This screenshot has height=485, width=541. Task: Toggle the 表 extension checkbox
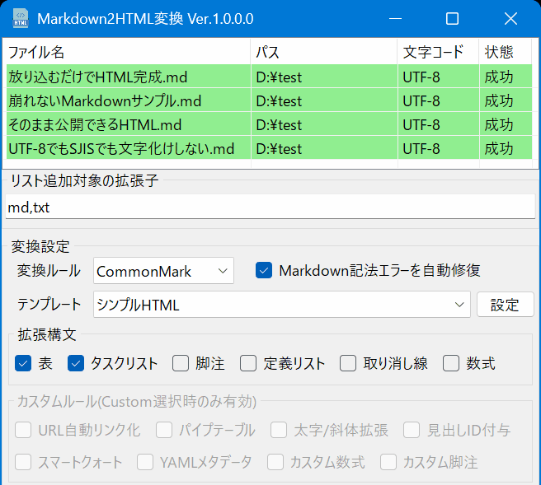click(23, 363)
